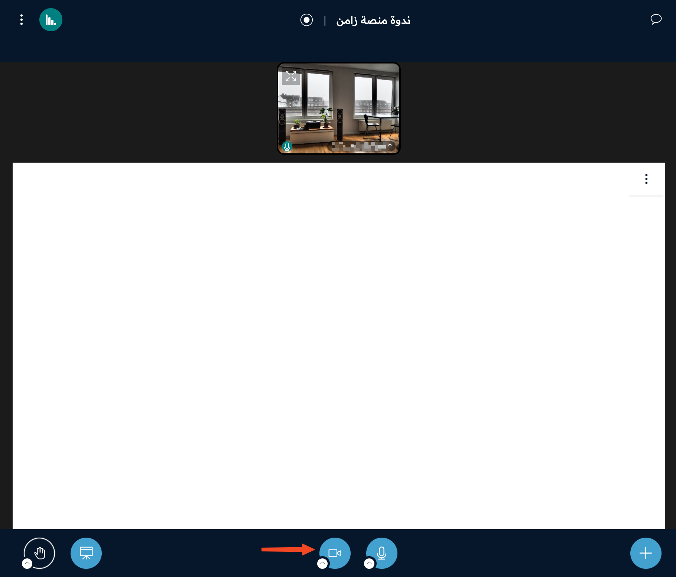Open the options menu with three dots at top left
The image size is (676, 577).
coord(22,20)
